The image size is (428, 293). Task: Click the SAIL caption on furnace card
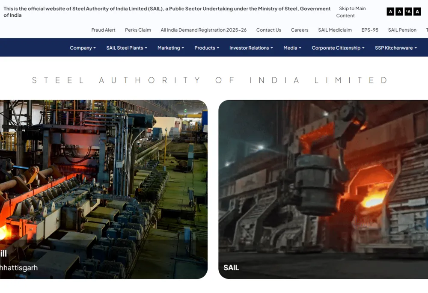point(231,268)
